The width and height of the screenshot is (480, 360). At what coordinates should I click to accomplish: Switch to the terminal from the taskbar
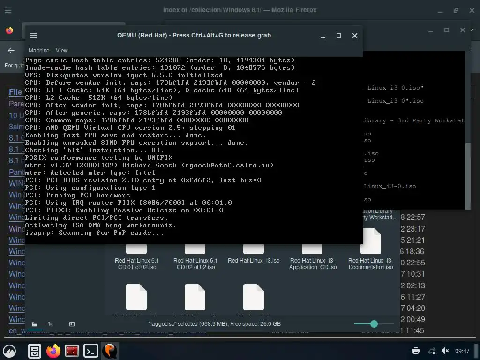[90, 351]
